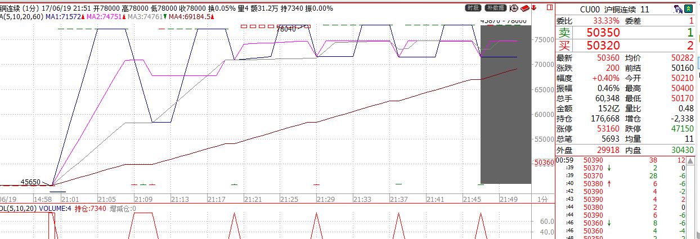Click the 卖 sell label
This screenshot has height=239, width=700.
point(564,33)
